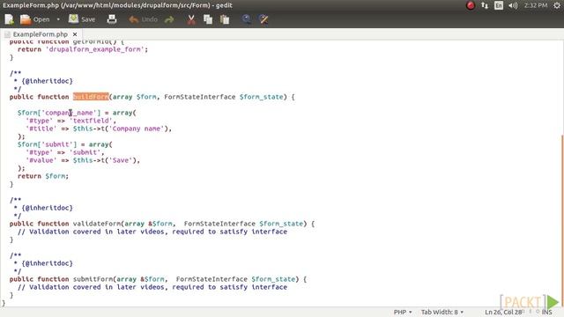Open the system settings gear menu

tap(557, 5)
